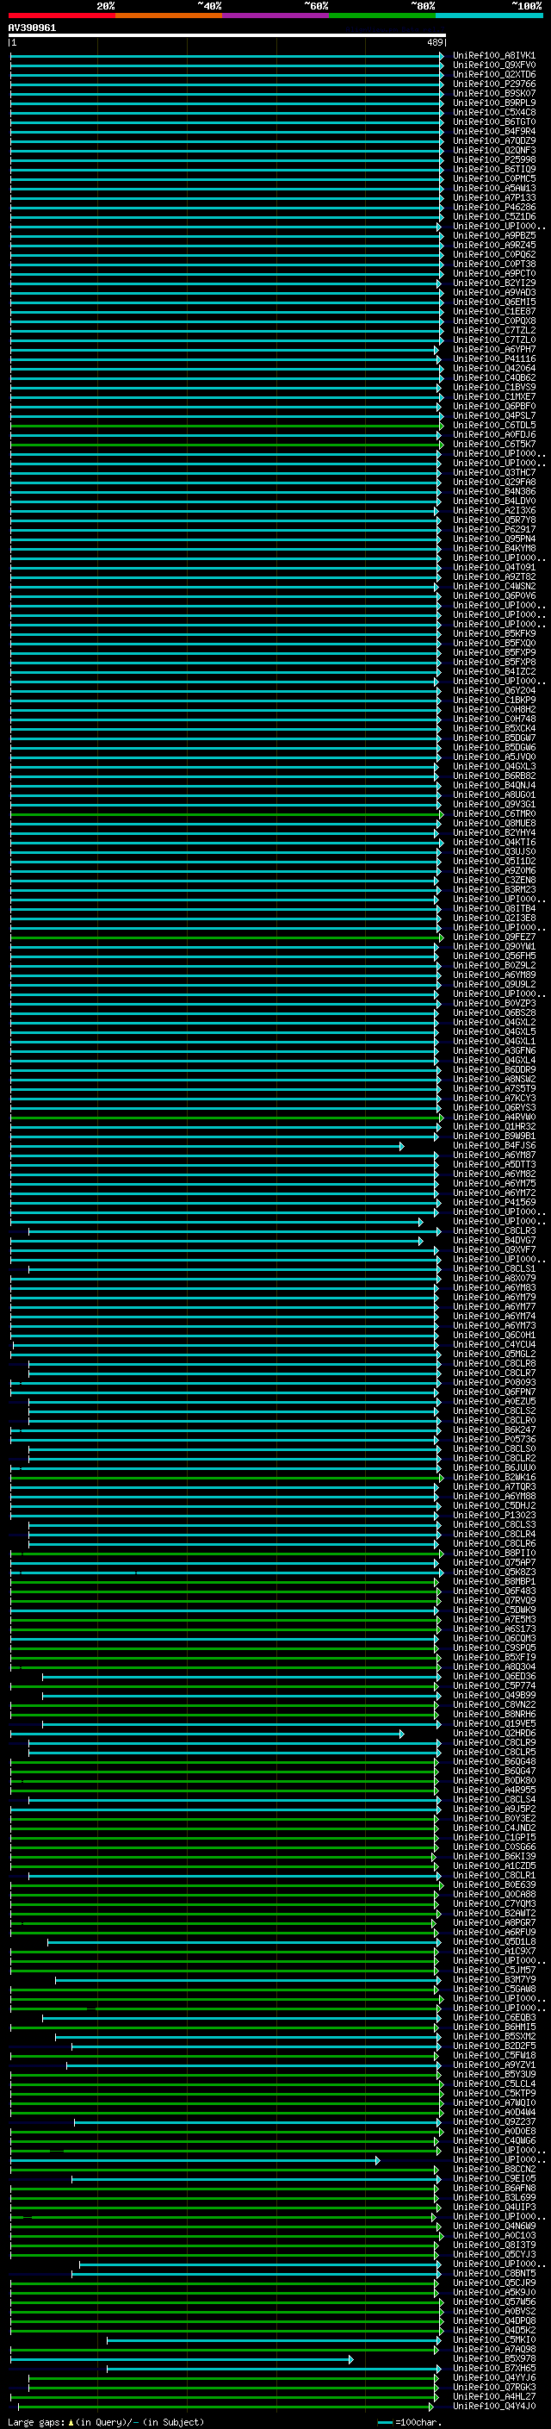Select the UniRef100_A6YPH7 hit label

[x=494, y=350]
